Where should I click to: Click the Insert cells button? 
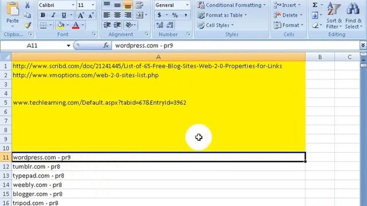click(287, 5)
